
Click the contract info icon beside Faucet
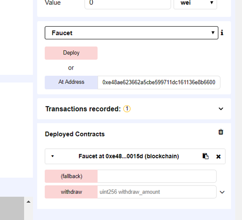[222, 33]
